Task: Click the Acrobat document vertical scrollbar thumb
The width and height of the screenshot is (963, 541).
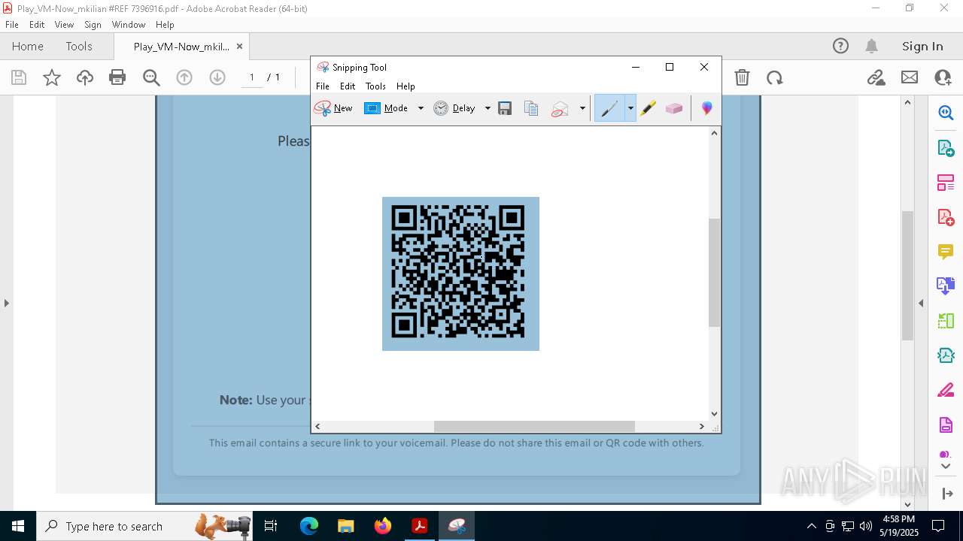Action: coord(907,276)
